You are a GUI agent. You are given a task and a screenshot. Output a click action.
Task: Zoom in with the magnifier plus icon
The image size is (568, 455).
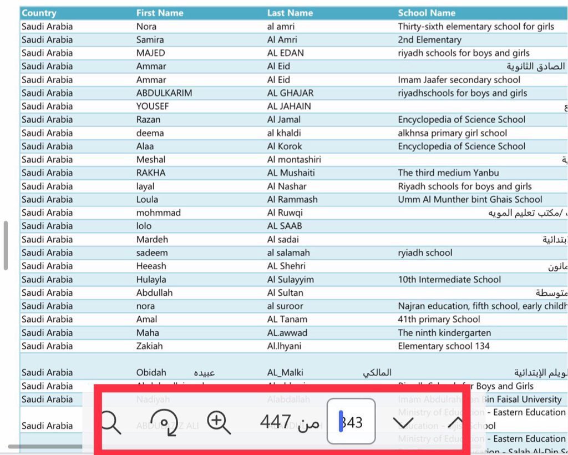(219, 422)
